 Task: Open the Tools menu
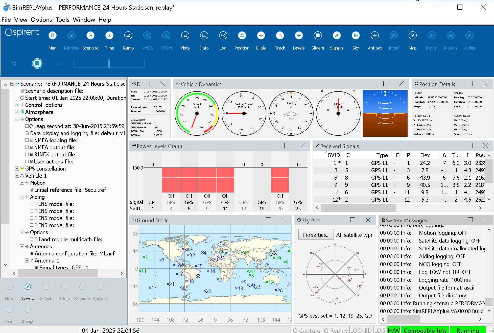(x=62, y=20)
